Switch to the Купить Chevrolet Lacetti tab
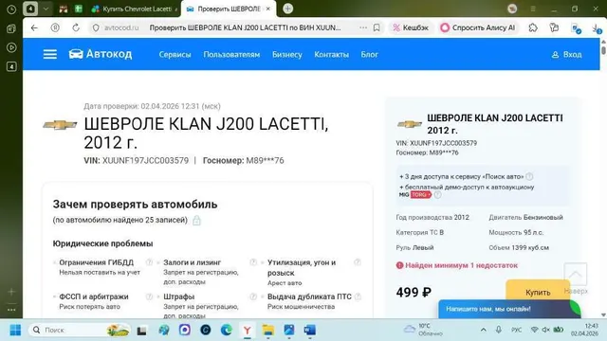Screen dimensions: 607x341 point(135,9)
